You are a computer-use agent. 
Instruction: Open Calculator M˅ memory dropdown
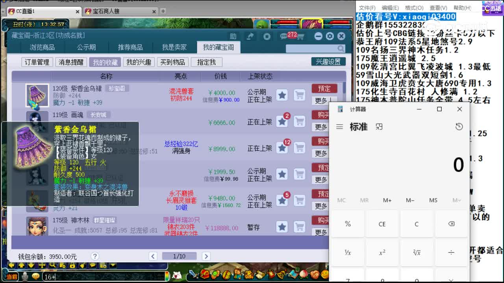(456, 200)
